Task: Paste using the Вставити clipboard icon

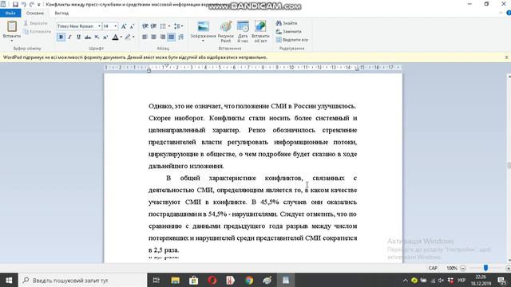Action: point(12,26)
